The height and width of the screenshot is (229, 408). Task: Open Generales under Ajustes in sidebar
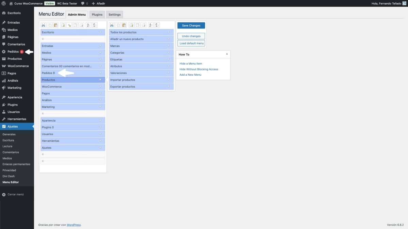(9, 134)
